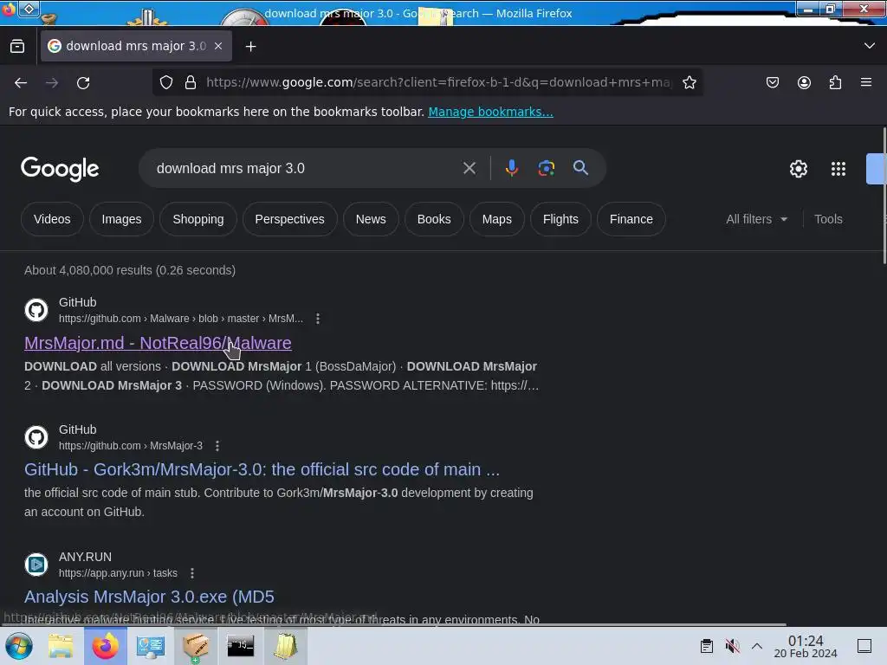This screenshot has height=665, width=887.
Task: Open the Gork3m/MrsMajor-3.0 GitHub result
Action: click(262, 469)
